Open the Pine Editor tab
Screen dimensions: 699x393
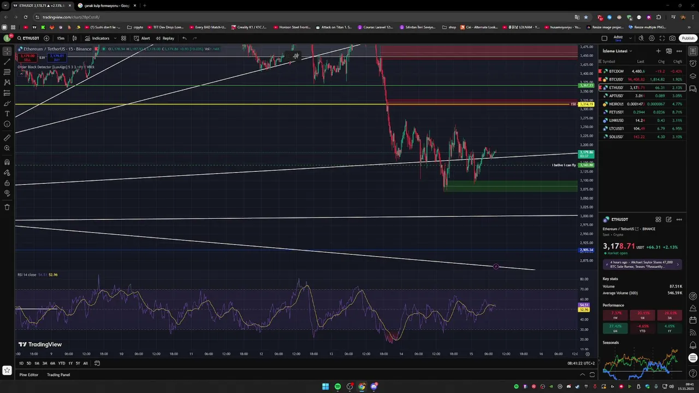pos(29,375)
